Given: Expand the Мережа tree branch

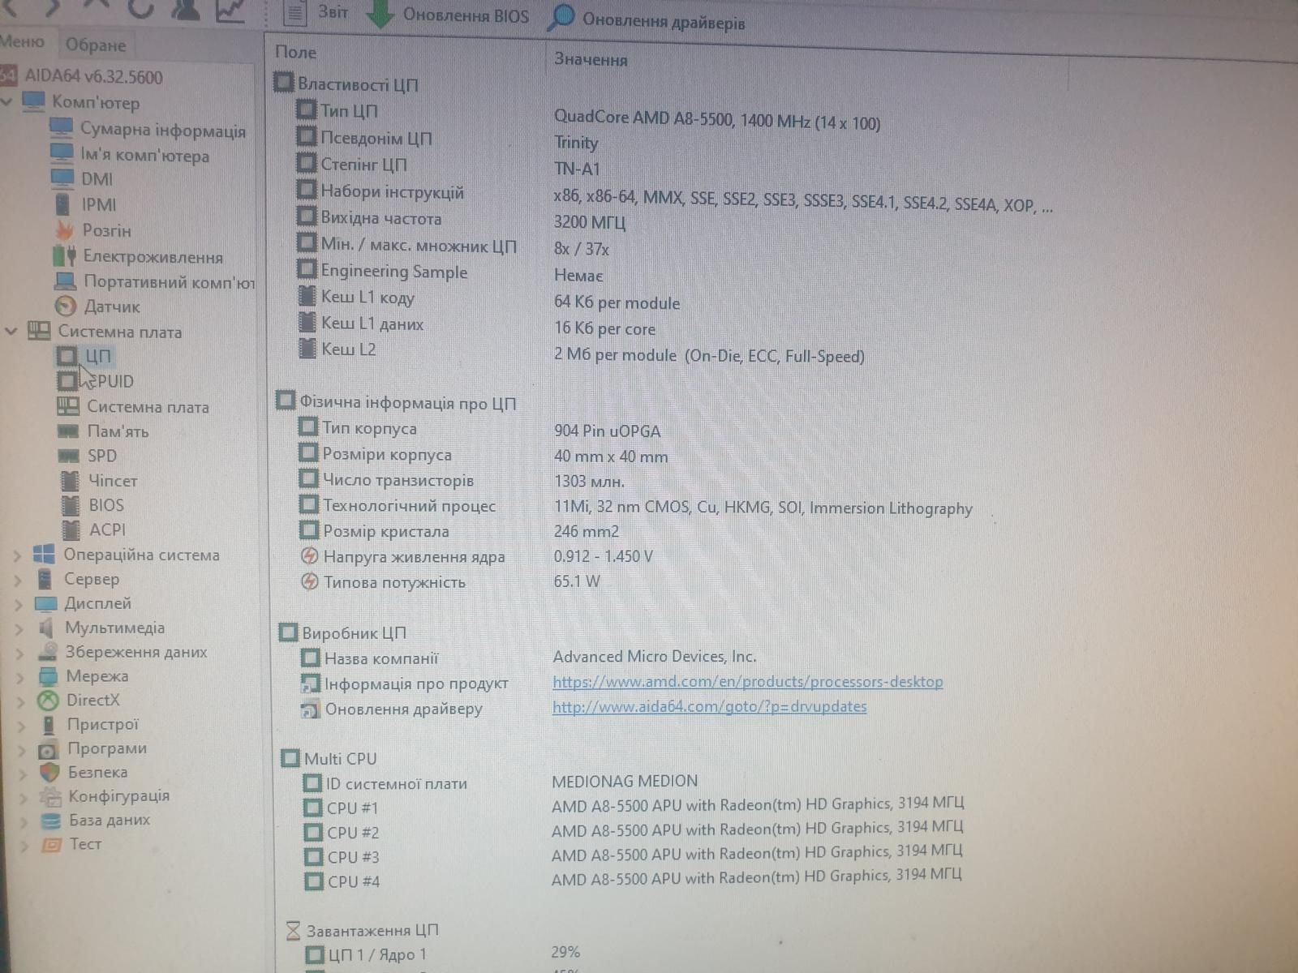Looking at the screenshot, I should 21,677.
